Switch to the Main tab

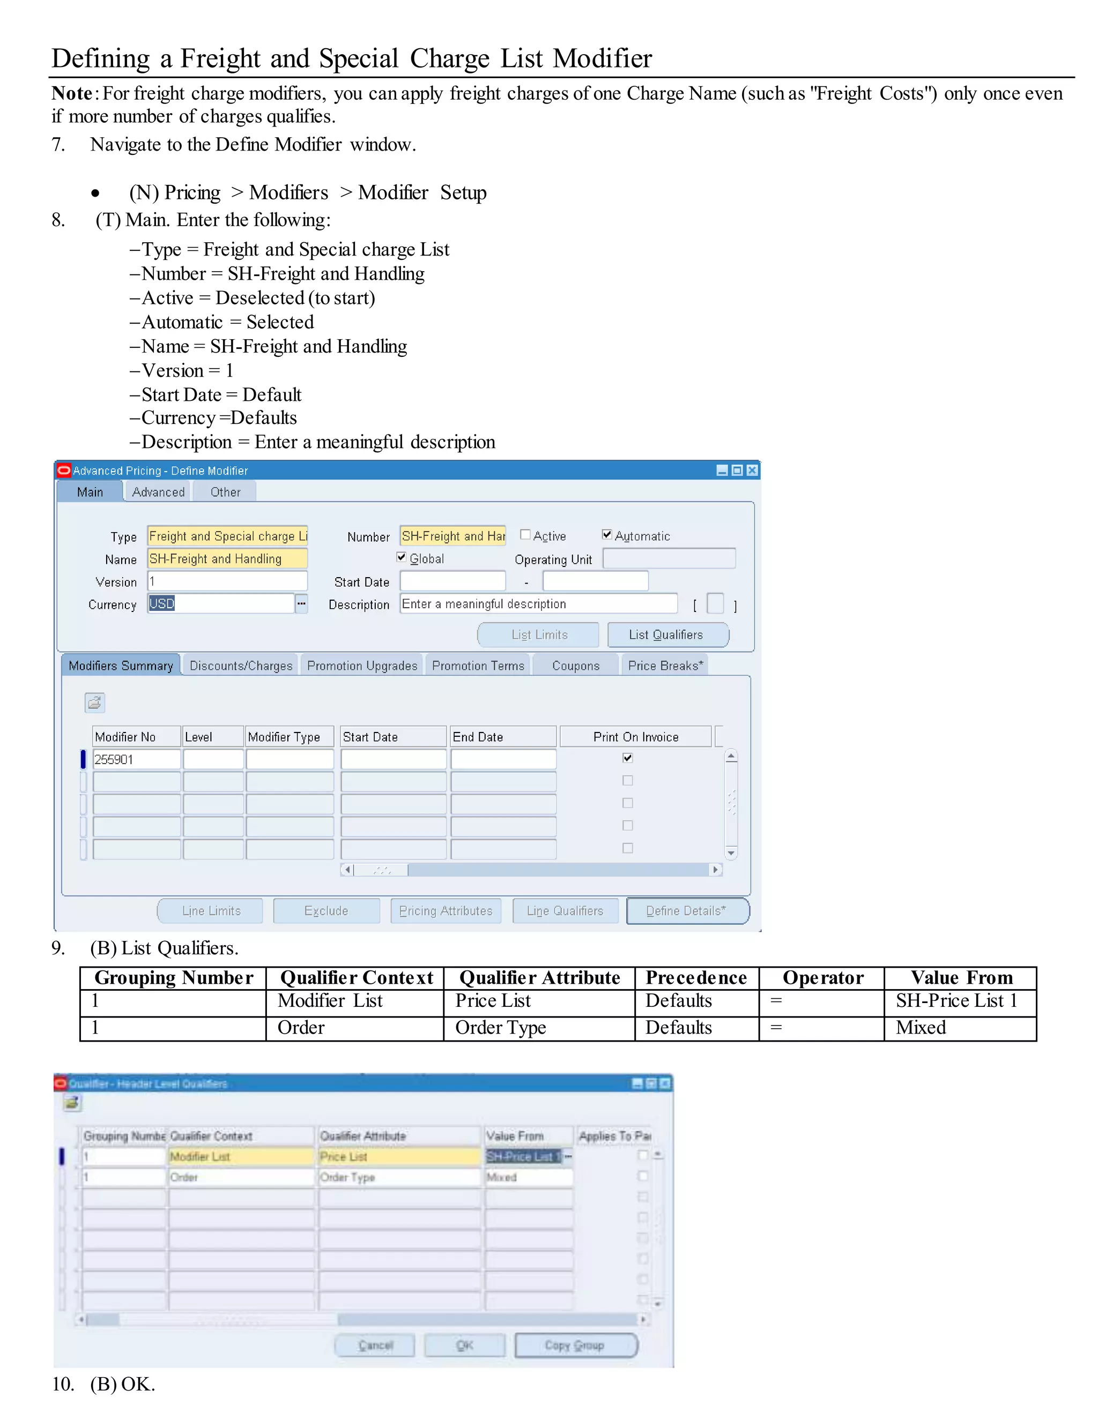coord(90,492)
